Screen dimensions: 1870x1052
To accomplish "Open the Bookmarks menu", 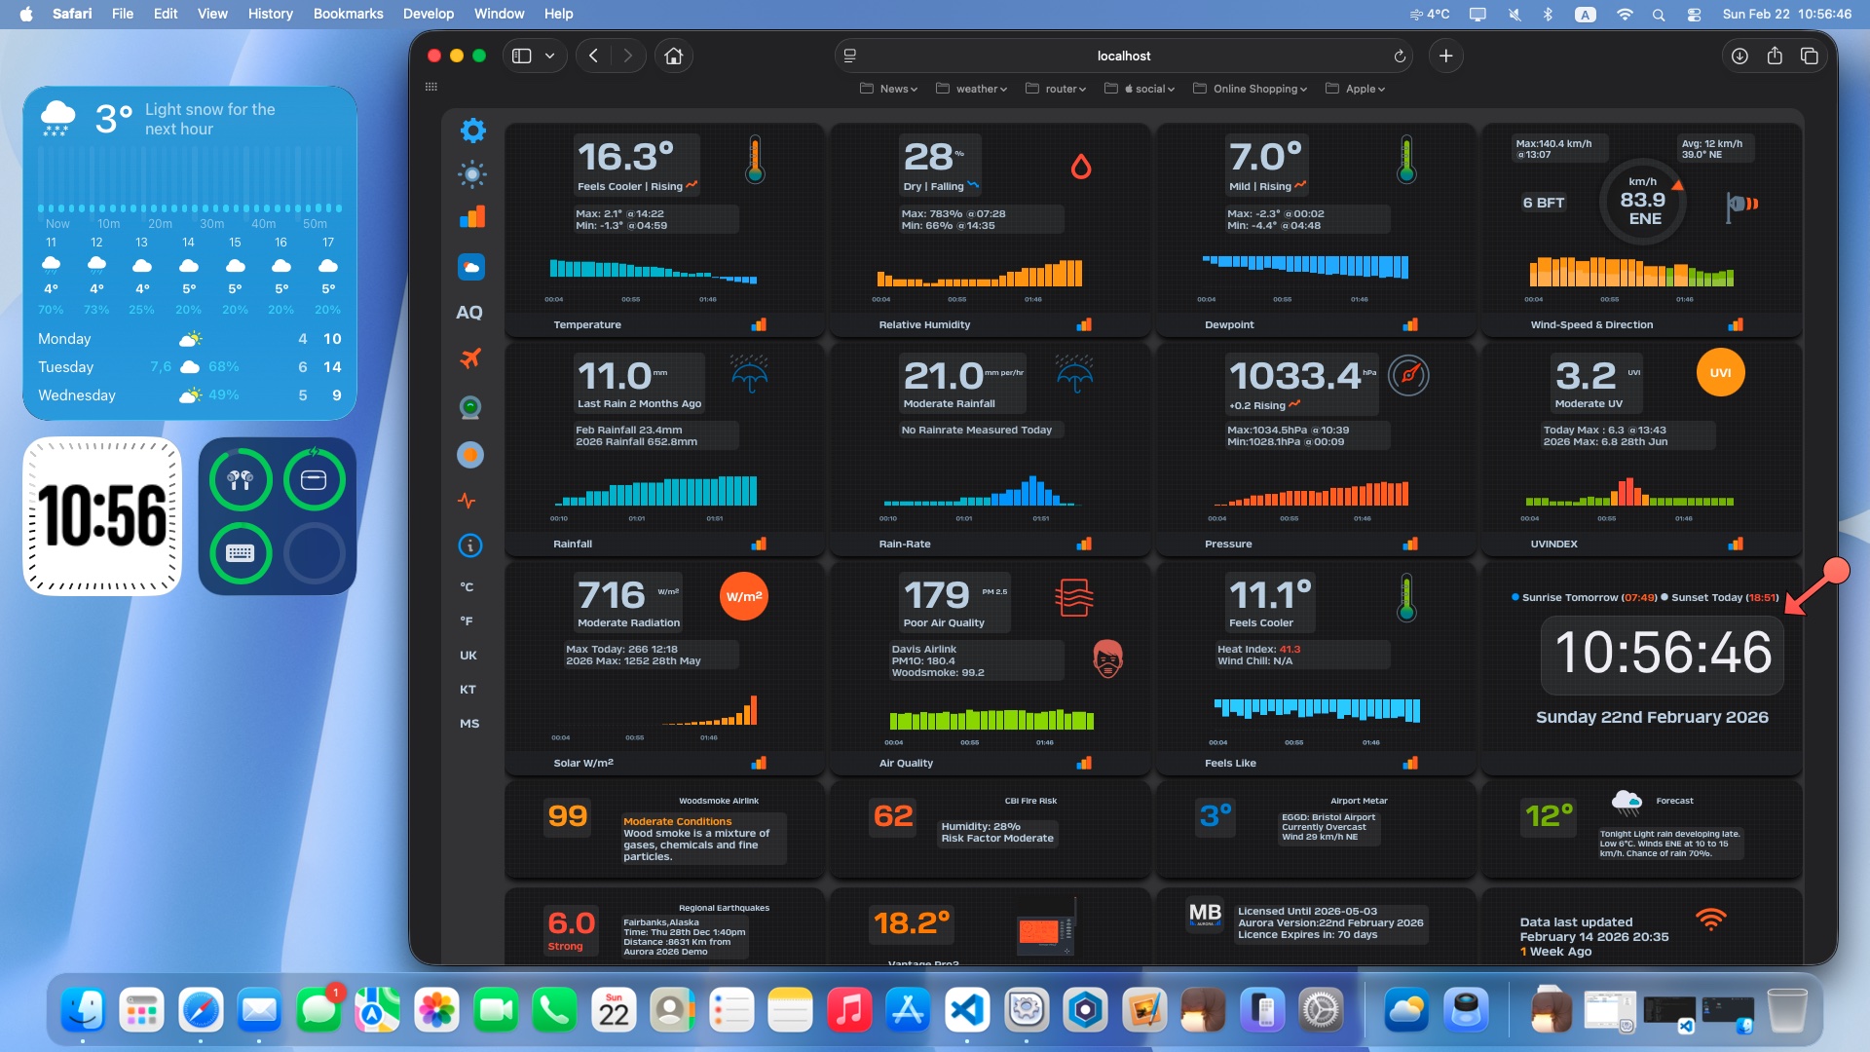I will pyautogui.click(x=348, y=14).
